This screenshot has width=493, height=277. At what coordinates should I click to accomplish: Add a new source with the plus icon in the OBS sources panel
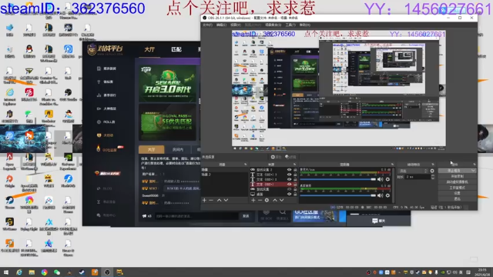coord(253,200)
